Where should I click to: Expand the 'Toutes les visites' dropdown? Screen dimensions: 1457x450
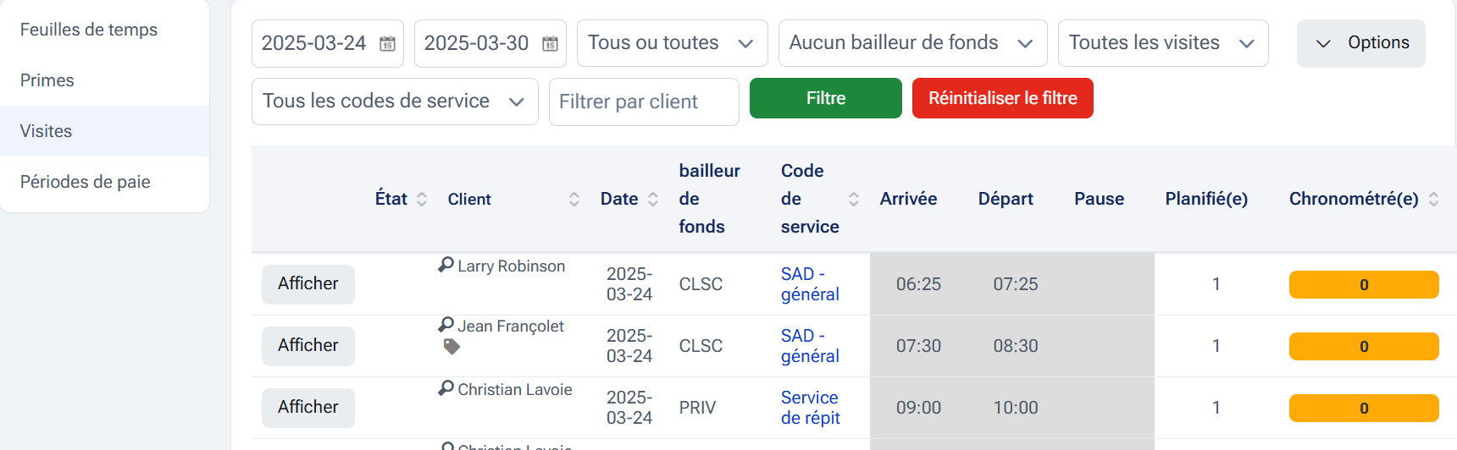pos(1162,43)
